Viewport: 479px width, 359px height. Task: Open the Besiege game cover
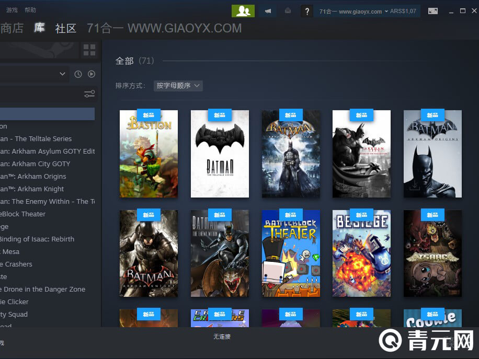[x=361, y=253]
